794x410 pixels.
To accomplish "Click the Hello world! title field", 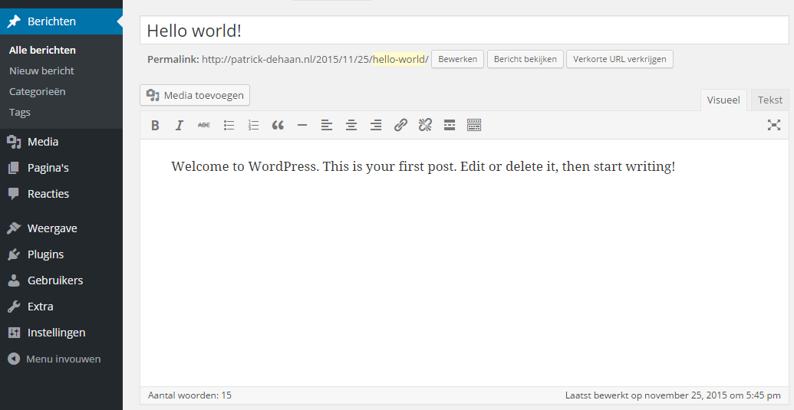I will 463,31.
